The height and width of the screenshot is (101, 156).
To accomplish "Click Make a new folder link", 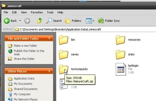I will 25,46.
